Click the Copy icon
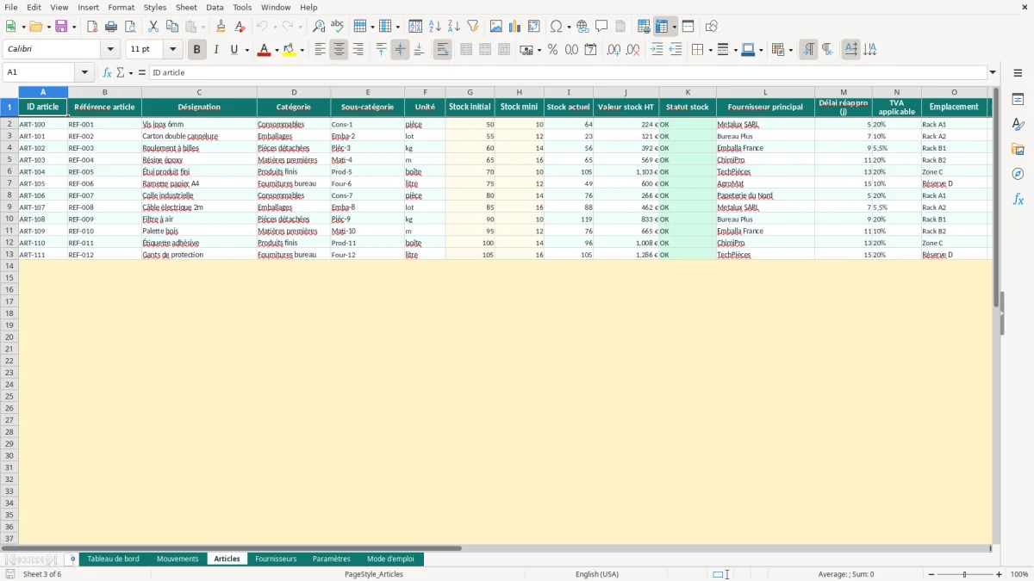 click(172, 27)
